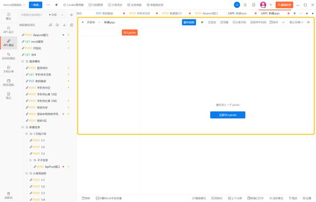
Task: Switch to the POST 新建接口1 tab
Action: 172,13
